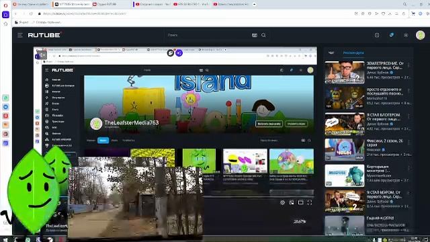Image resolution: width=430 pixels, height=242 pixels.
Task: Open the 'Гадкий я (2010)' recommendation
Action: click(x=380, y=218)
